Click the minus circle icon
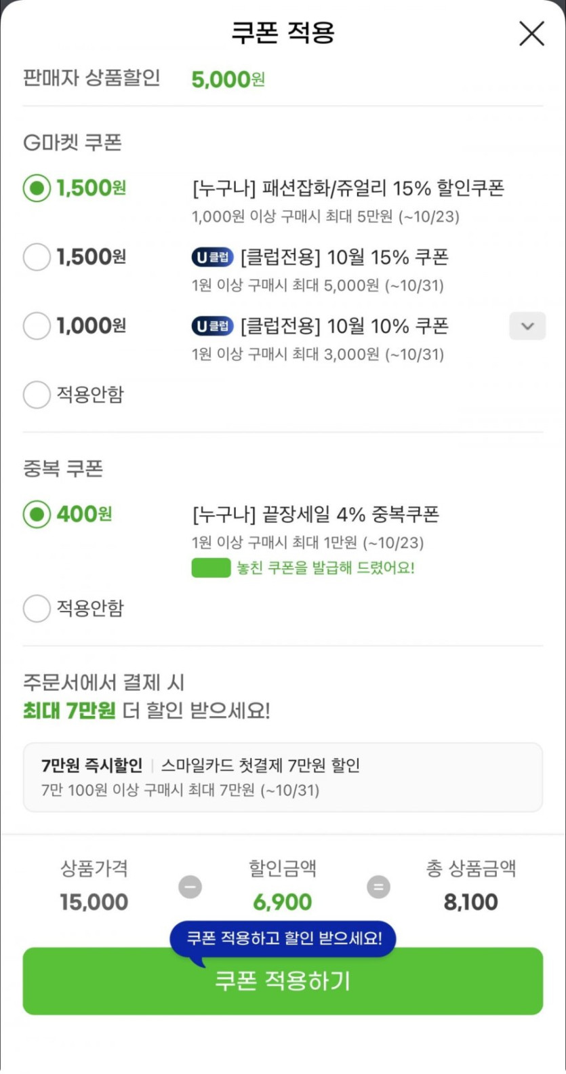This screenshot has width=566, height=1074. pos(190,887)
